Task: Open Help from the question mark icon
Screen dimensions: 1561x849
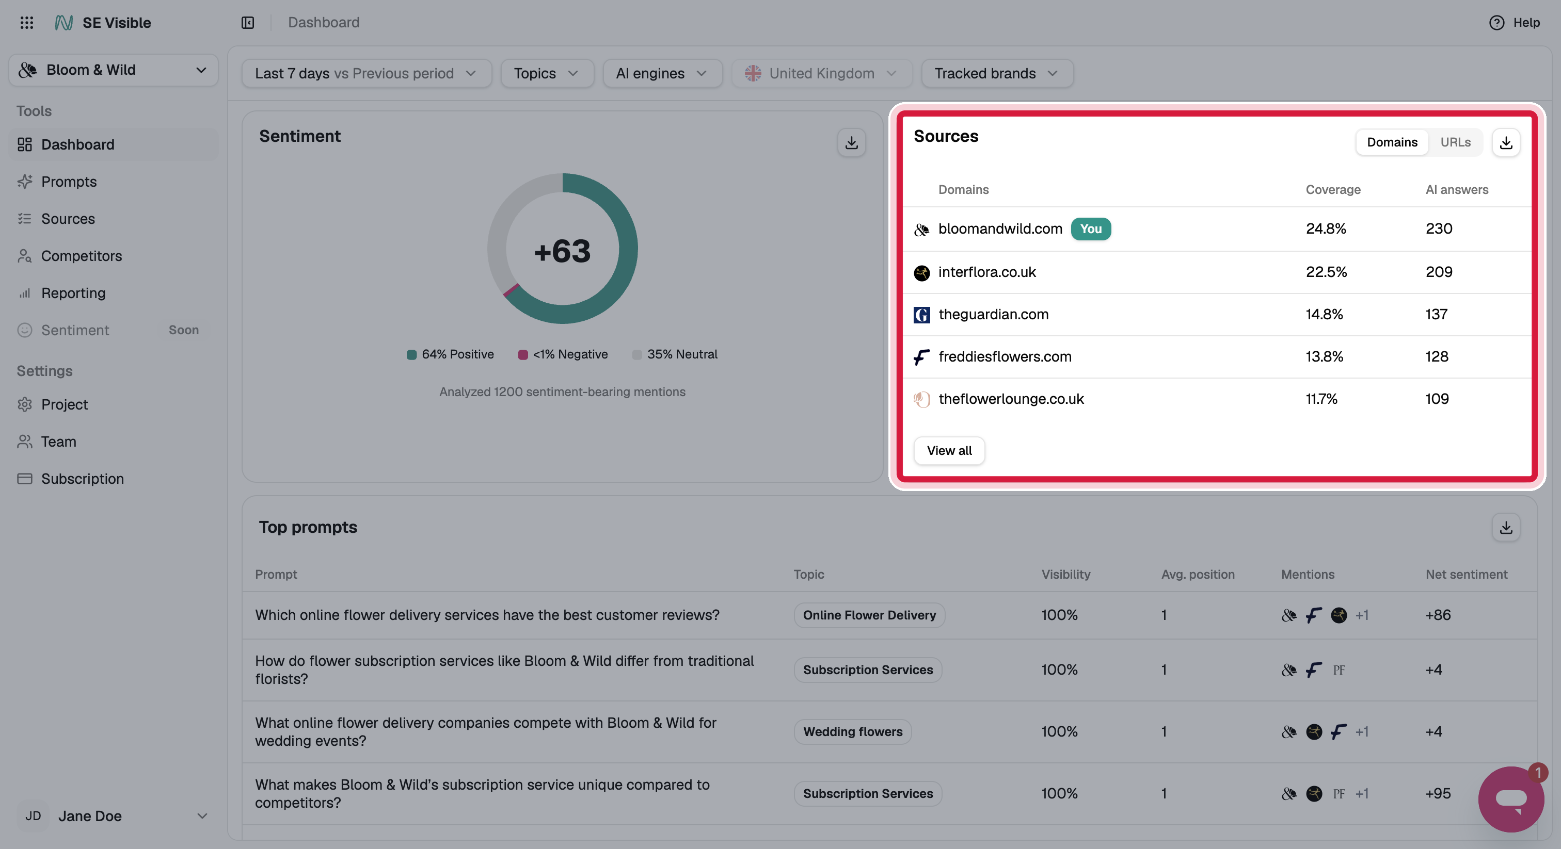Action: [x=1496, y=22]
